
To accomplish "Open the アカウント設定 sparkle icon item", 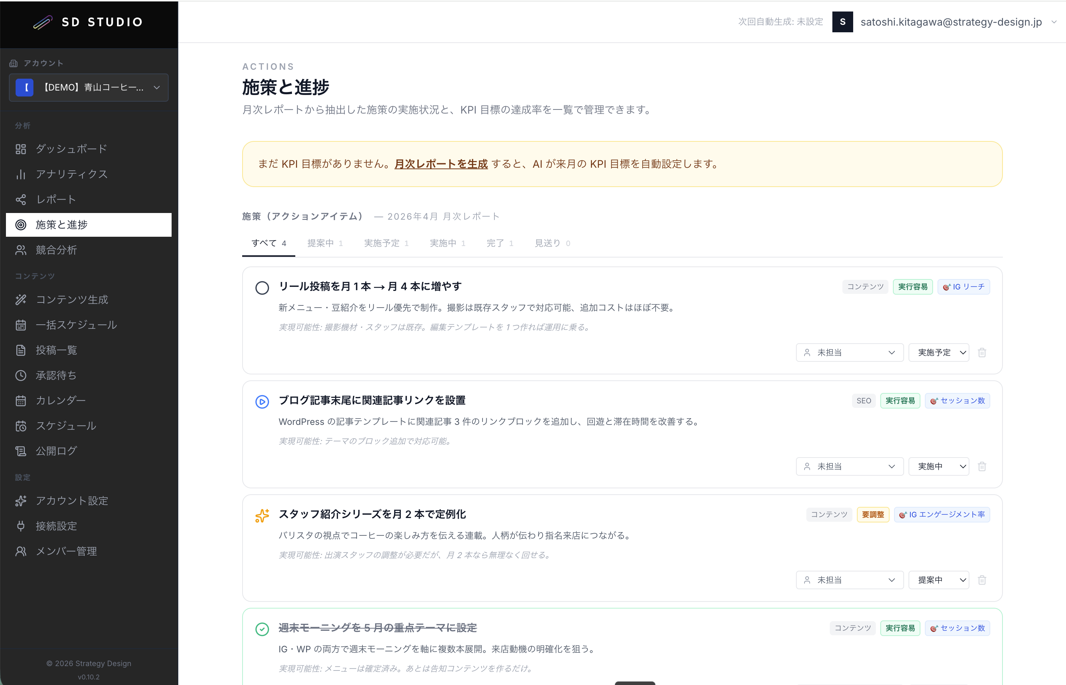I will 88,501.
